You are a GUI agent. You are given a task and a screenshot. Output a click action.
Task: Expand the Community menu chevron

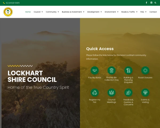coord(58,12)
